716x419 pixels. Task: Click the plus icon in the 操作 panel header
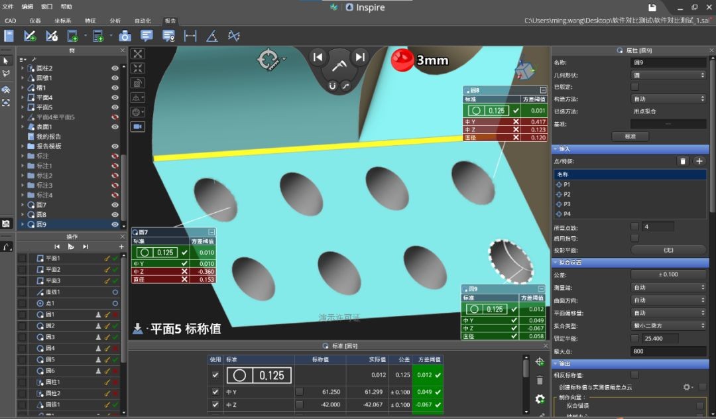121,247
